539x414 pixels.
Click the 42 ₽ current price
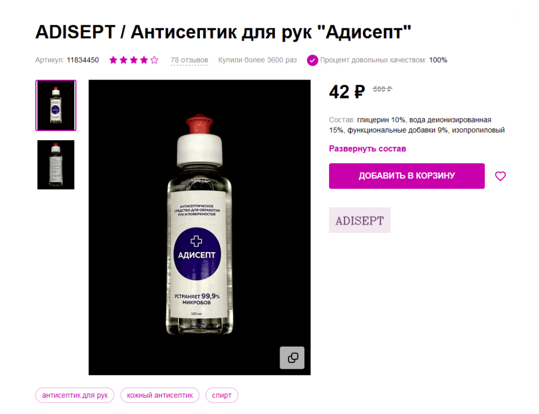[346, 92]
